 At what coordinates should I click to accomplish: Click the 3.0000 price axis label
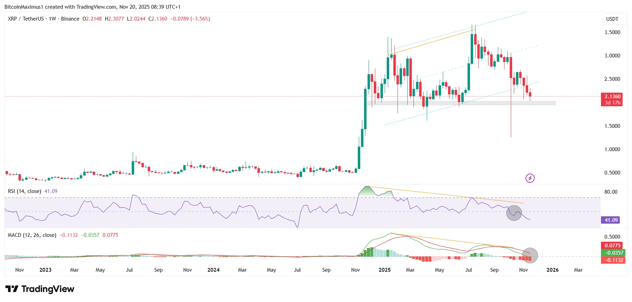click(612, 56)
